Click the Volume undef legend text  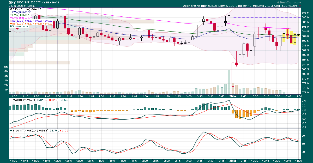tap(20, 26)
